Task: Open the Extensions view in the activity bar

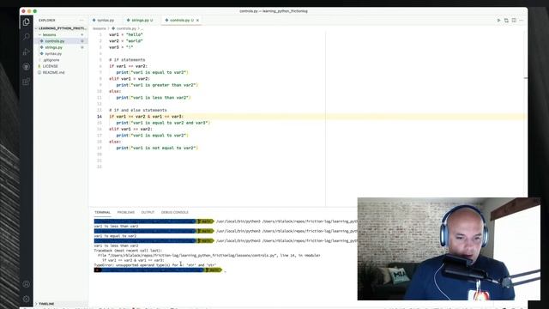Action: (26, 82)
